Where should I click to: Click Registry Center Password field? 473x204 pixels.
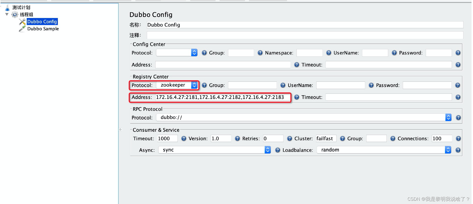pyautogui.click(x=427, y=85)
